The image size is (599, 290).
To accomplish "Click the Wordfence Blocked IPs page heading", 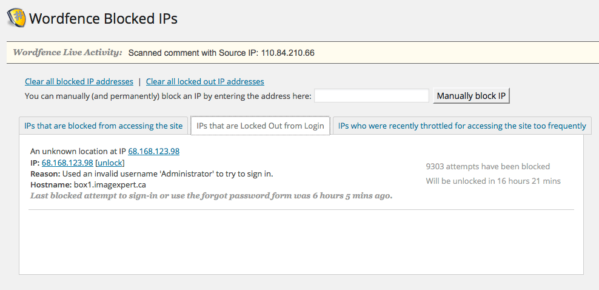I will point(103,18).
